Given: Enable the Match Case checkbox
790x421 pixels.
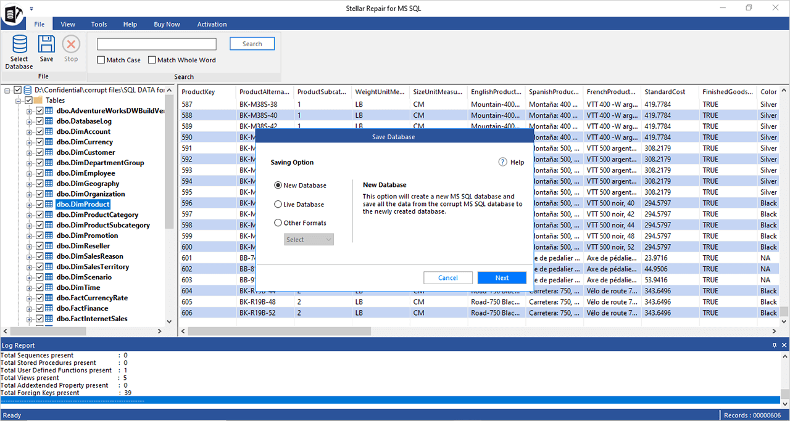Looking at the screenshot, I should click(101, 60).
